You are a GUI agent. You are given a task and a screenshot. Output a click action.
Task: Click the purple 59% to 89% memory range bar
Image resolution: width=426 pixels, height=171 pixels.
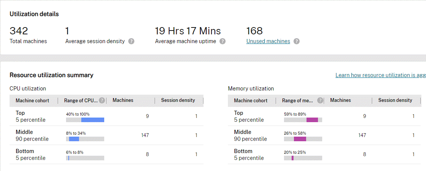(x=312, y=120)
